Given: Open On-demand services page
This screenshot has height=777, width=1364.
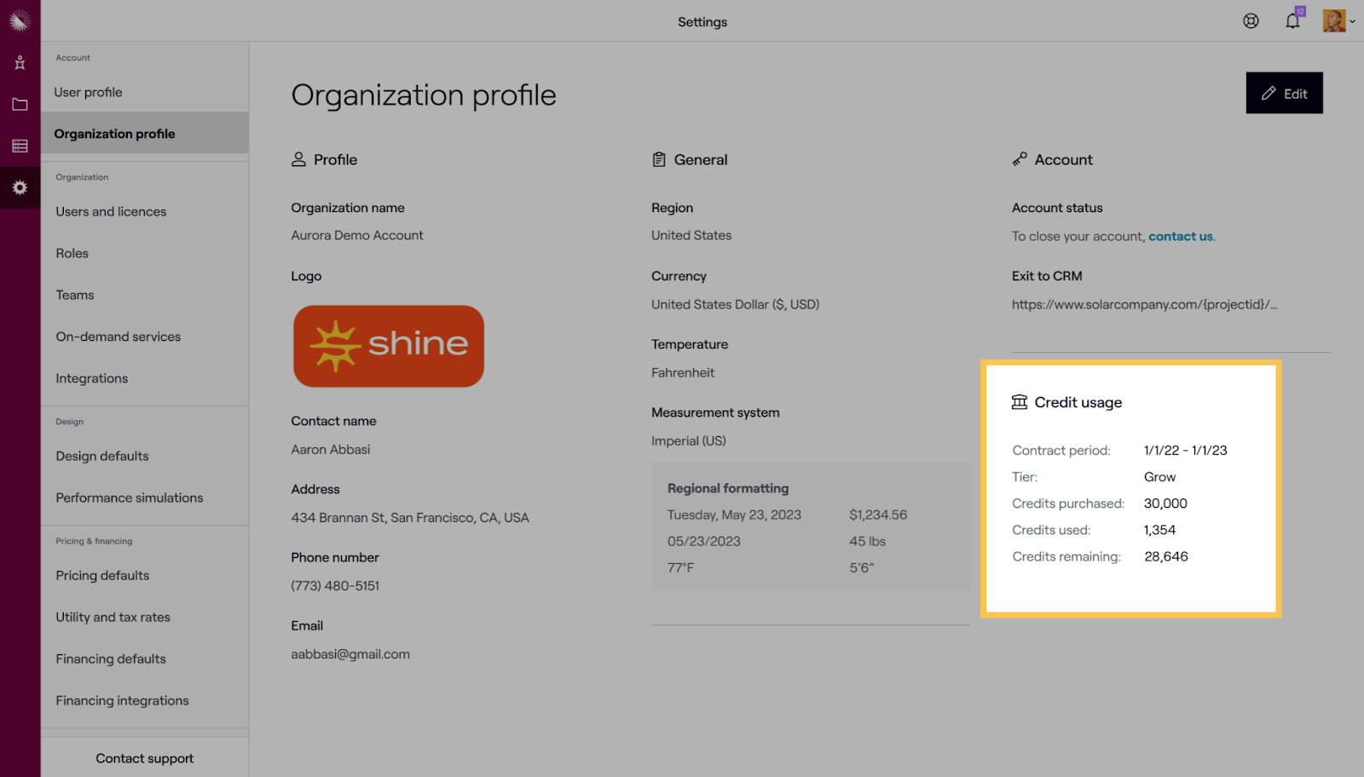Looking at the screenshot, I should coord(118,337).
